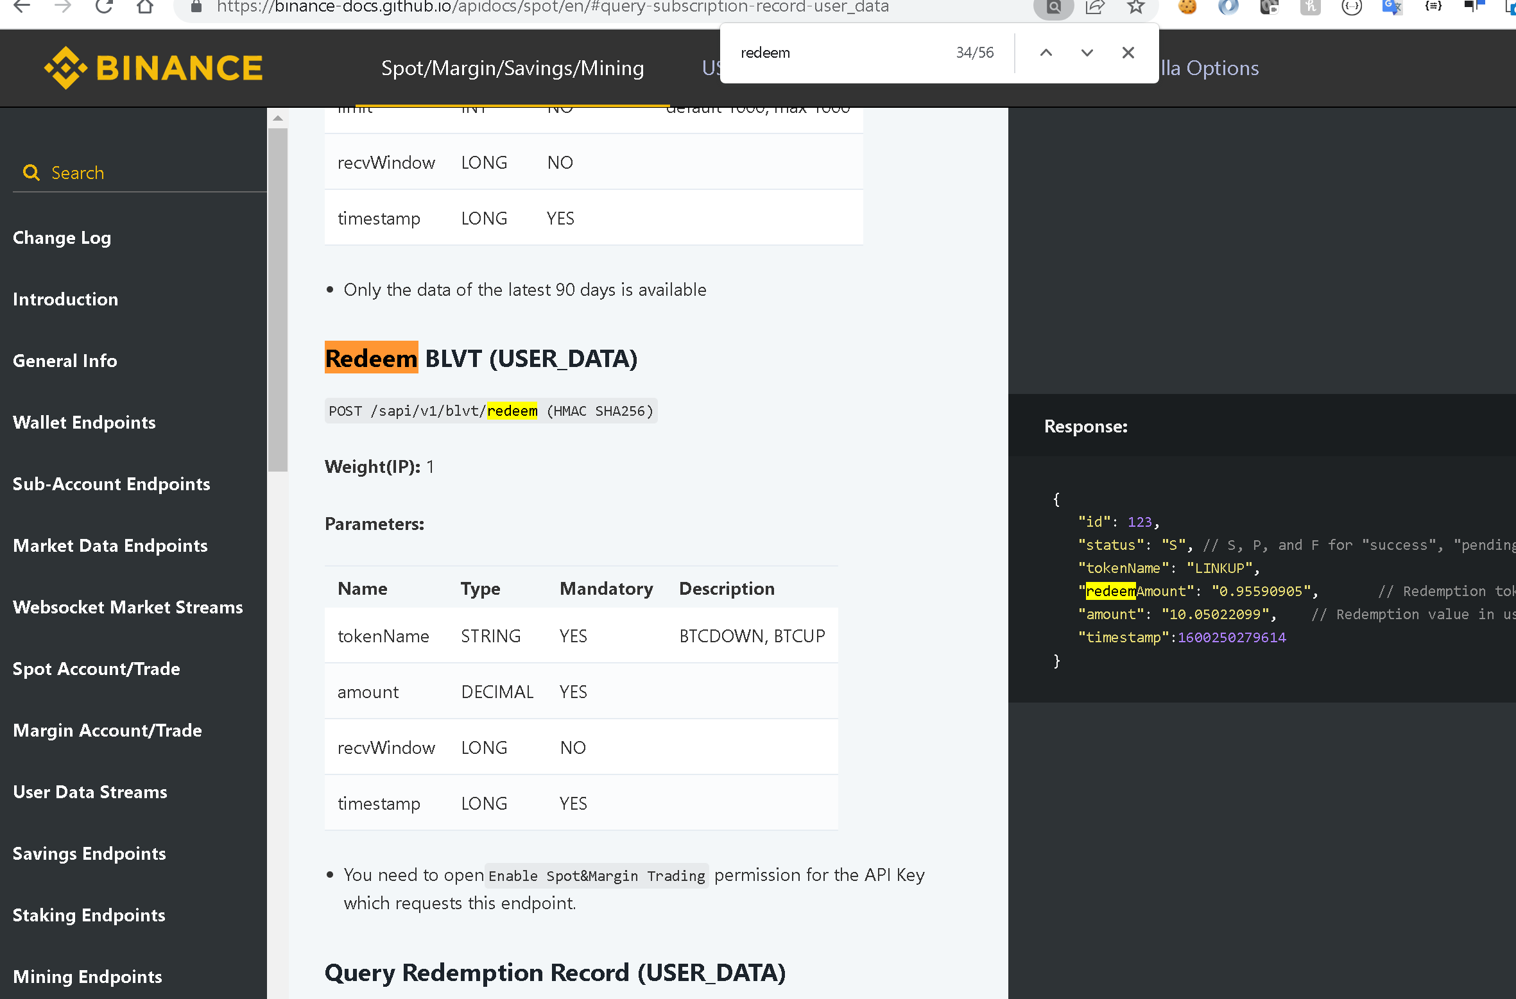
Task: Bookmark the page with the star icon
Action: (x=1135, y=8)
